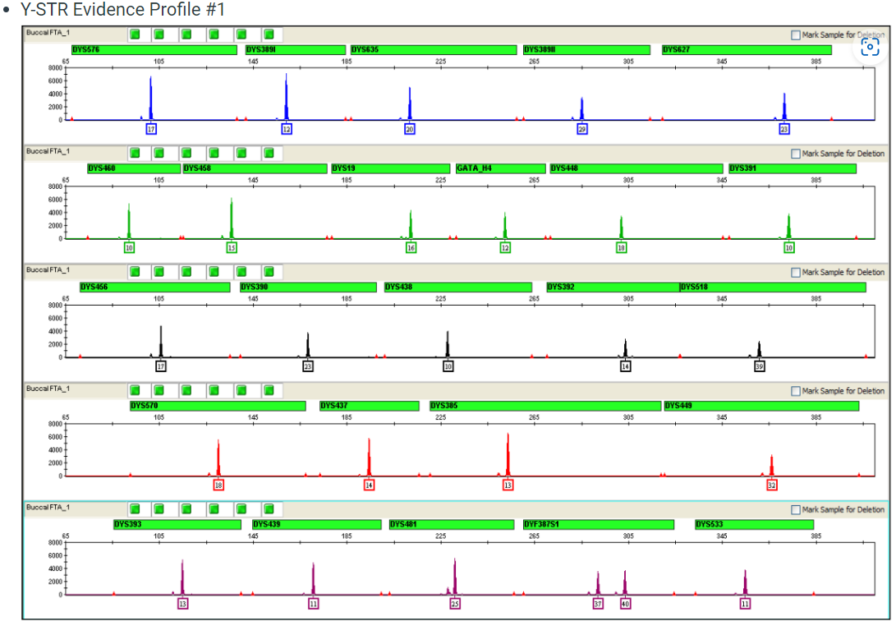896x626 pixels.
Task: Click the third green marker-quality icon in DYS456 row
Action: [x=187, y=270]
